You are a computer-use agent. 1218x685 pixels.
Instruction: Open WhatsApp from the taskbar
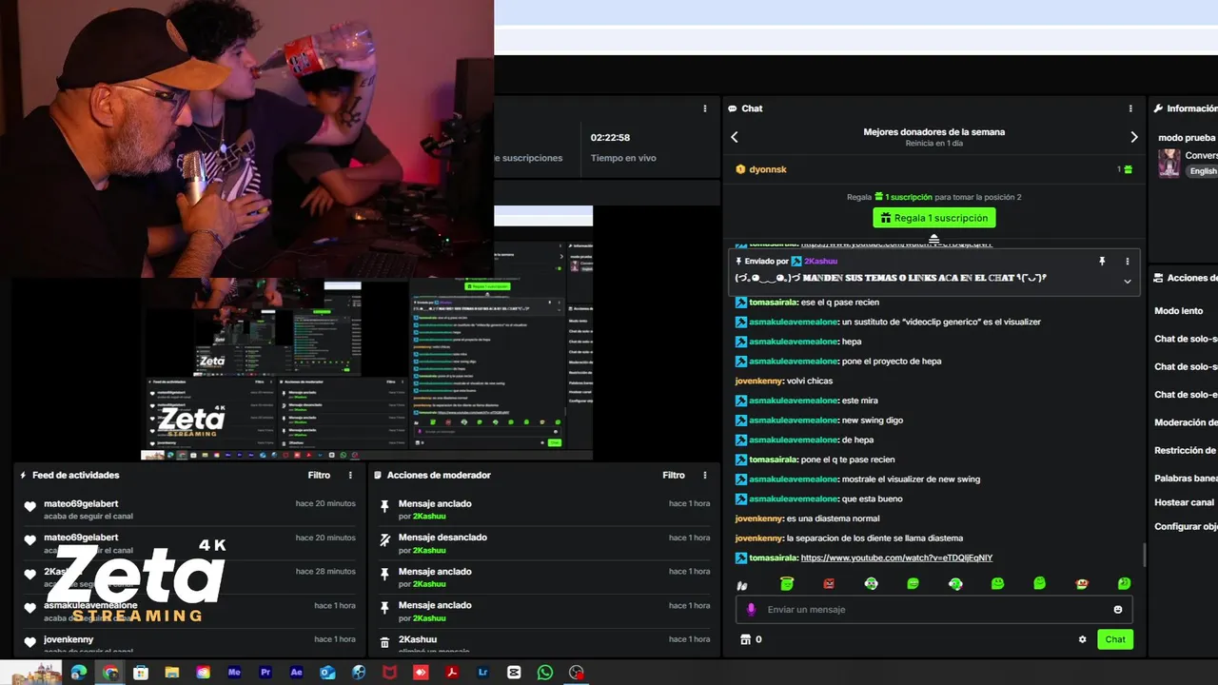[544, 673]
